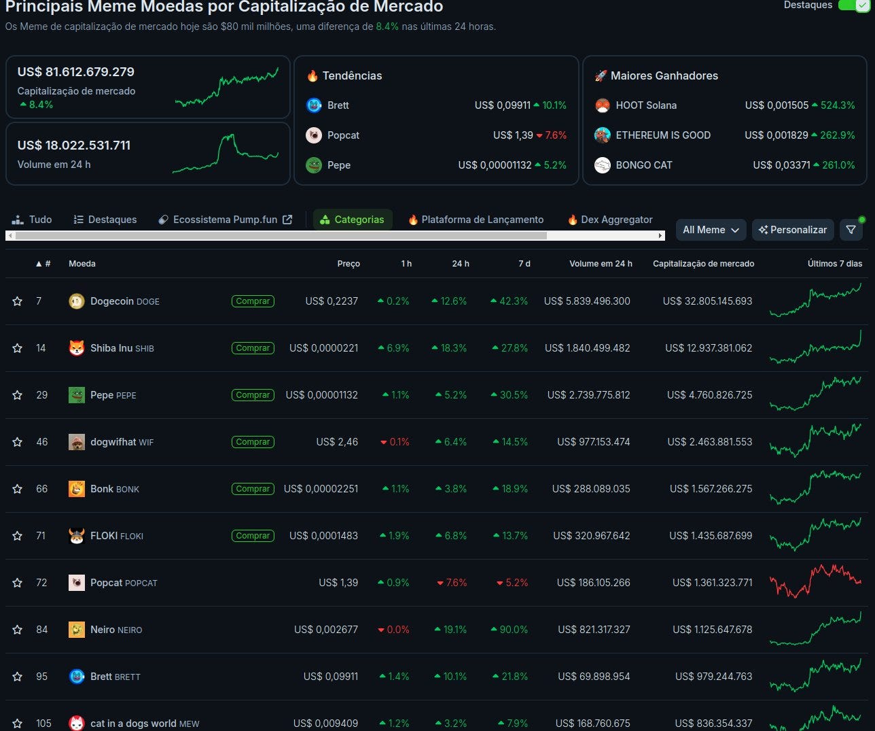The image size is (875, 731).
Task: Star the Brett BRETT table row
Action: [x=18, y=677]
